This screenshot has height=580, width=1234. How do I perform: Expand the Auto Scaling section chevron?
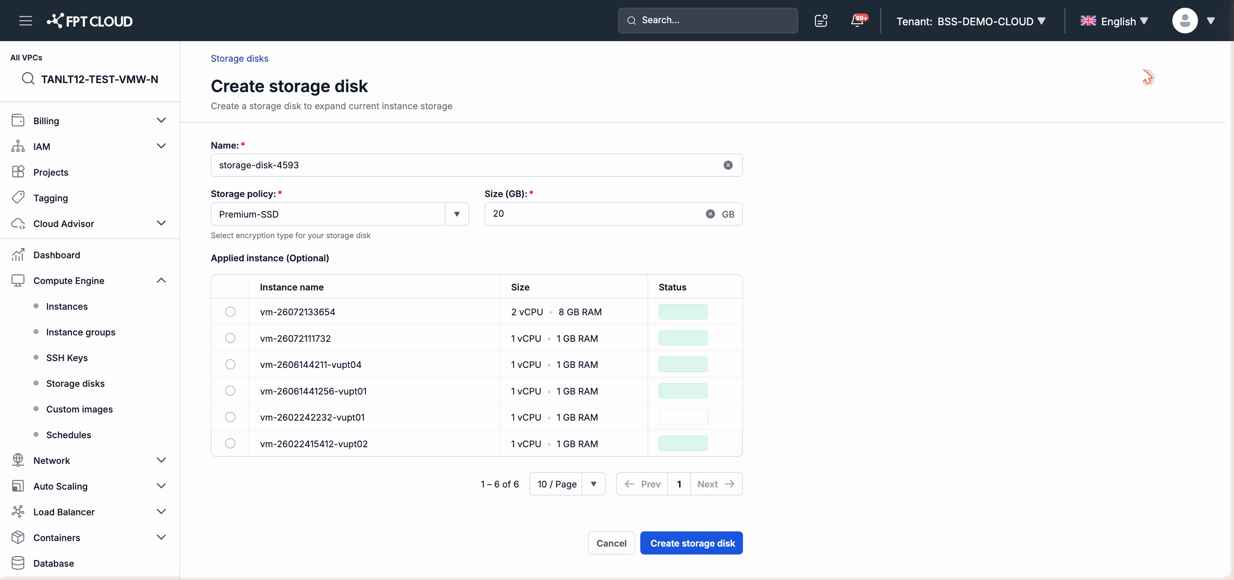[x=162, y=486]
